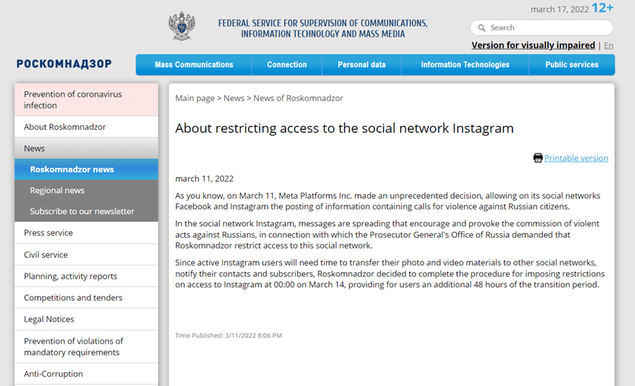Screen dimensions: 635x386
Task: Open the Public services menu
Action: coord(572,65)
